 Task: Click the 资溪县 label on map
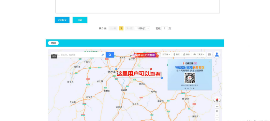coord(142,84)
